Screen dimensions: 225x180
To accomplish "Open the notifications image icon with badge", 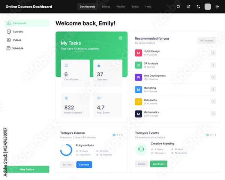I will (188, 7).
